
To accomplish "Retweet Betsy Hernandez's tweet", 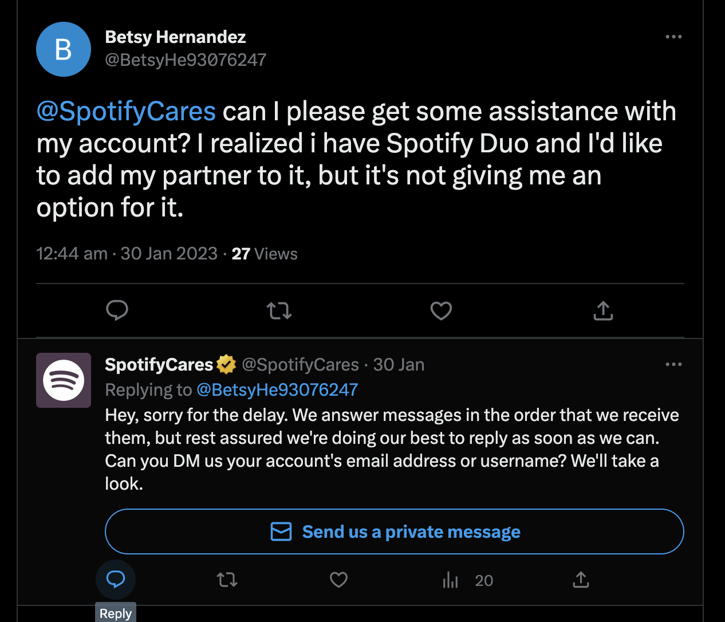I will pyautogui.click(x=279, y=310).
